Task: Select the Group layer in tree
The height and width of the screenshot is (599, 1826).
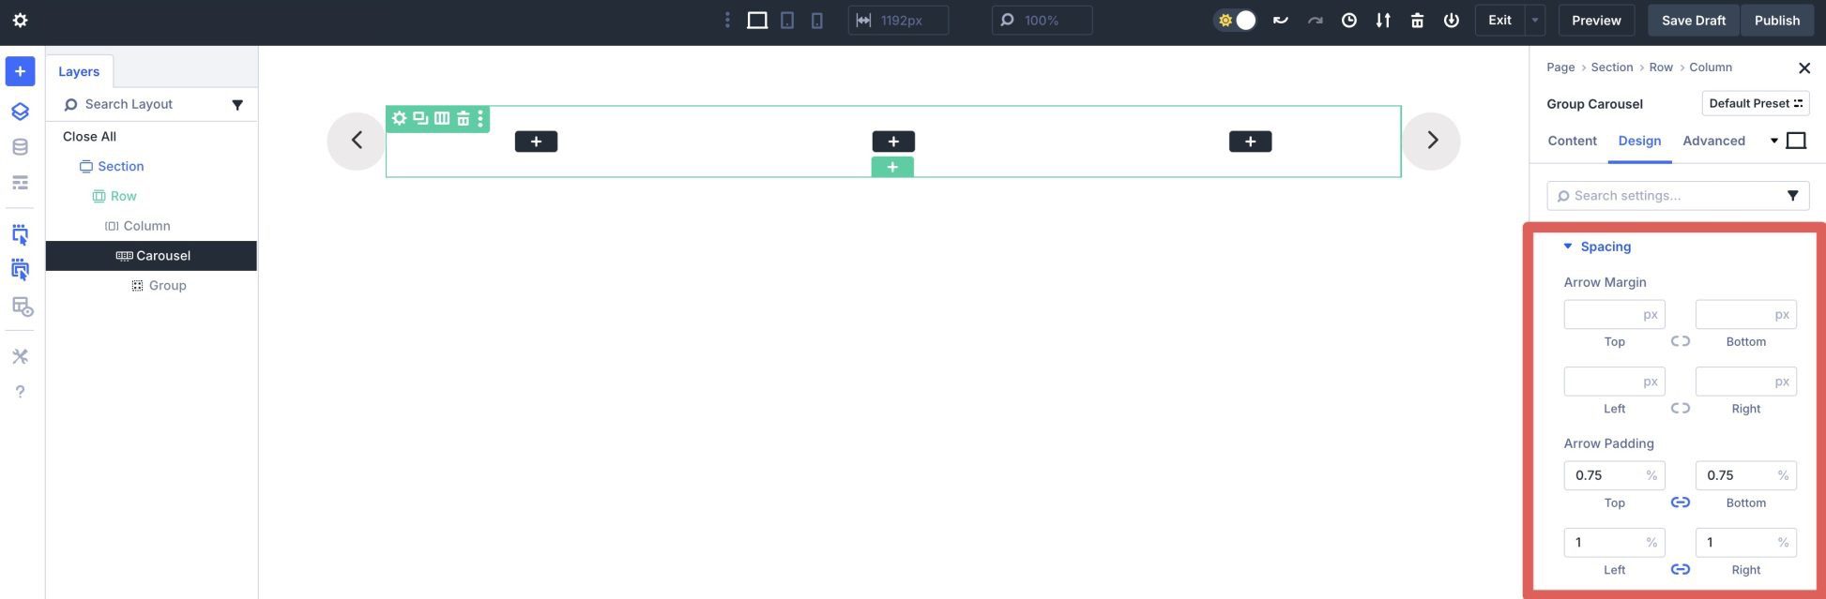Action: (x=167, y=286)
